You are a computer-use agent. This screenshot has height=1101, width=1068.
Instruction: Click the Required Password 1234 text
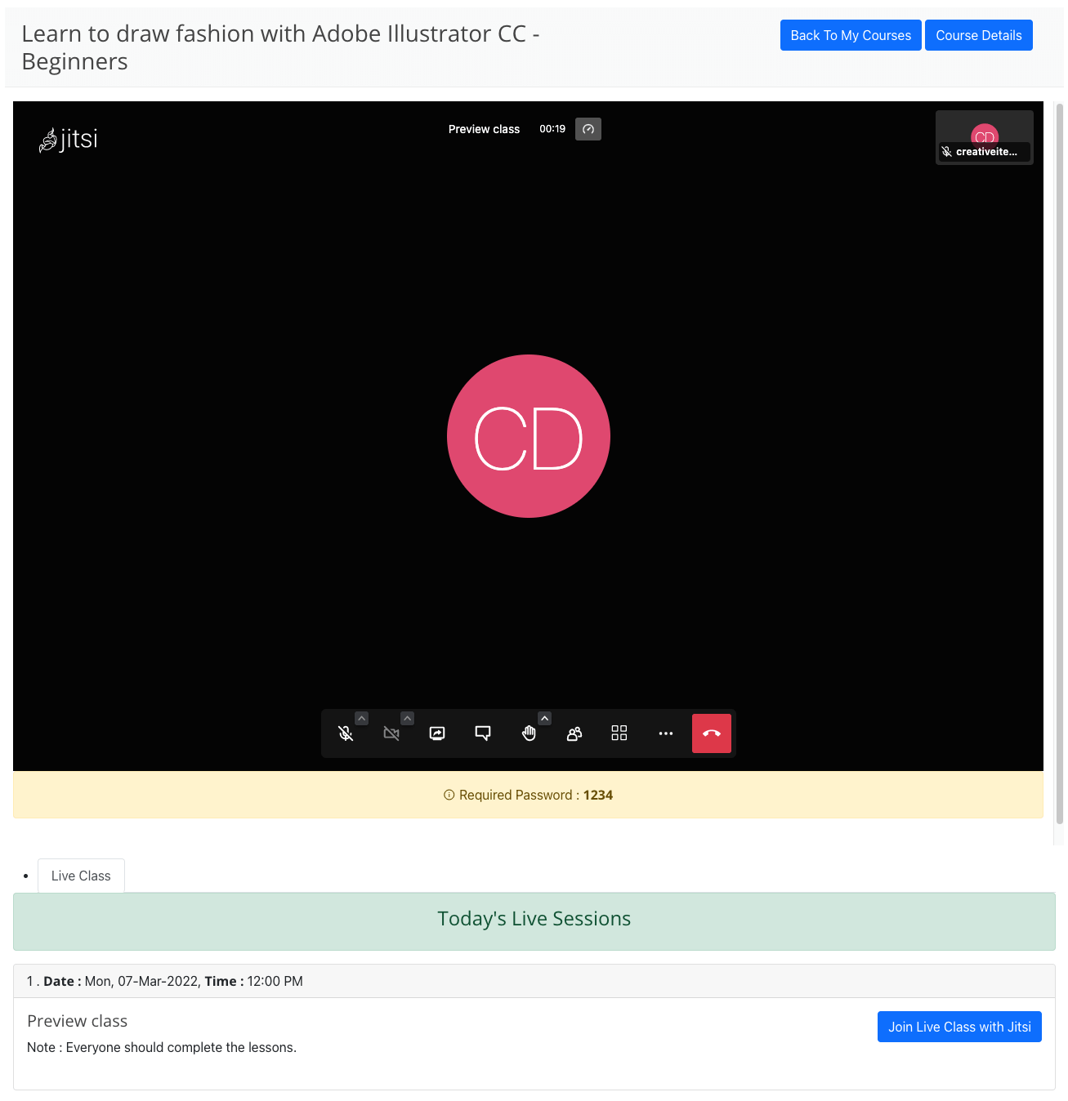[536, 795]
